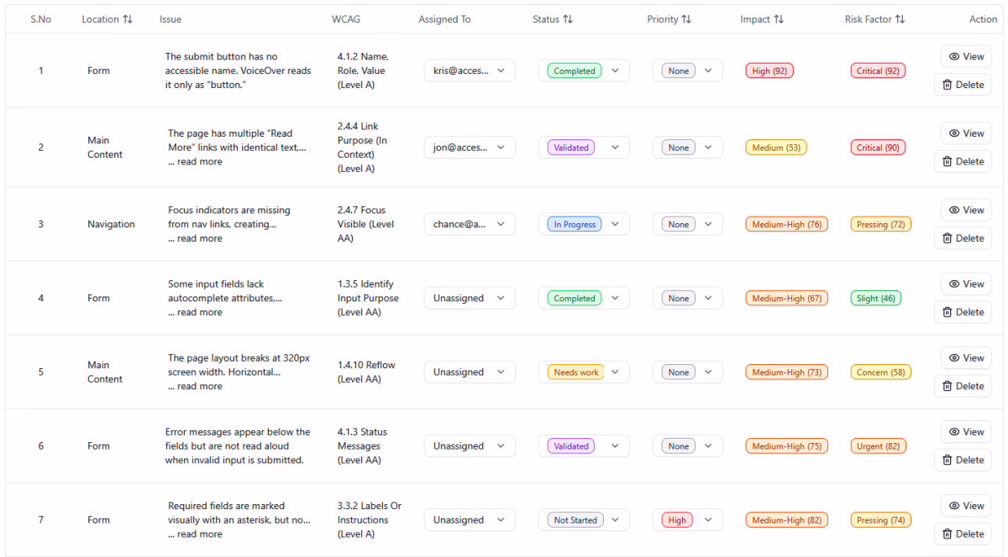1008x557 pixels.
Task: Change row 6 Validated status dropdown
Action: click(x=584, y=446)
